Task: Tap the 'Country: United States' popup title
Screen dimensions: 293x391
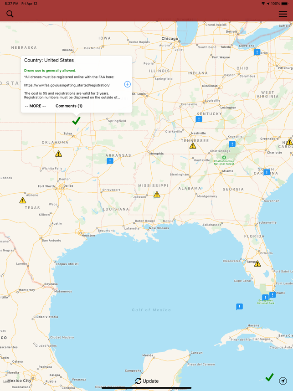Action: click(49, 60)
